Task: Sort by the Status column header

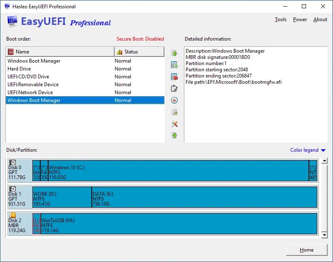Action: click(x=140, y=52)
